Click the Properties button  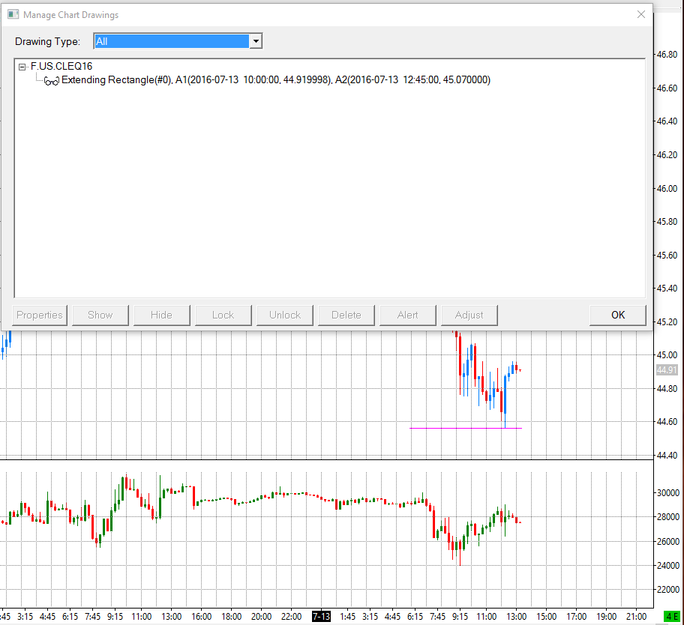click(40, 315)
